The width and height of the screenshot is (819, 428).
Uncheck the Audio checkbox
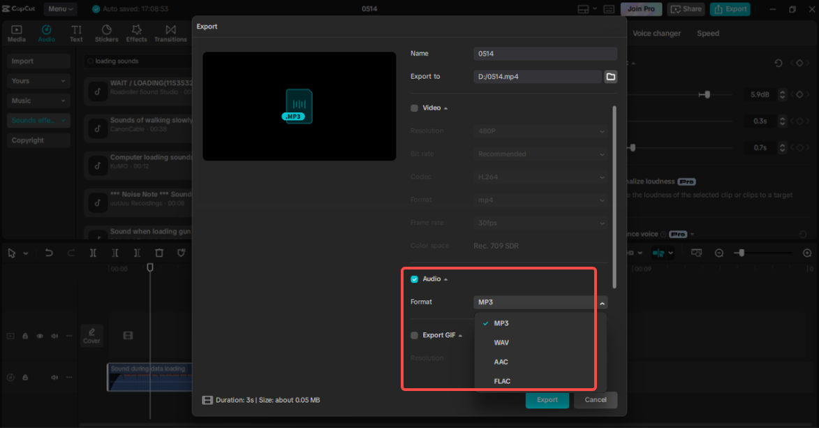point(413,278)
